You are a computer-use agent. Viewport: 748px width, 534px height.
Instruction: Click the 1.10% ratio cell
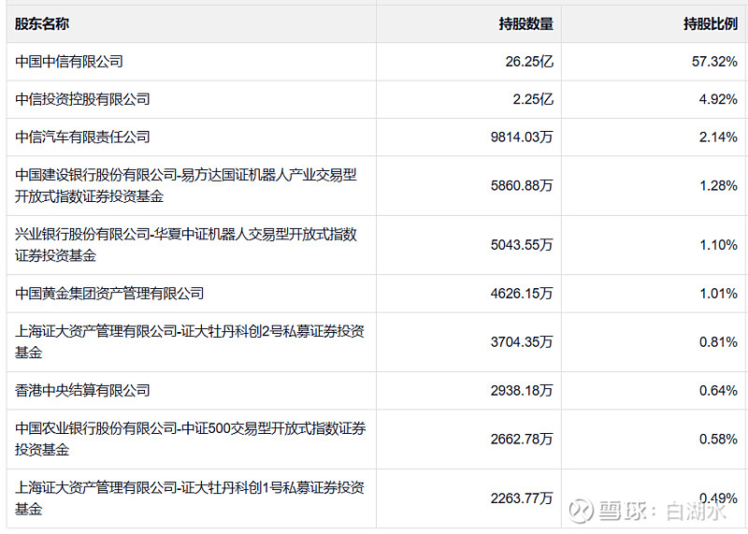pyautogui.click(x=718, y=245)
